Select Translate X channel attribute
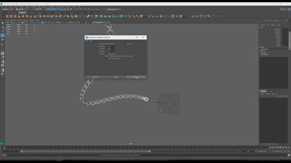 [x=277, y=29]
